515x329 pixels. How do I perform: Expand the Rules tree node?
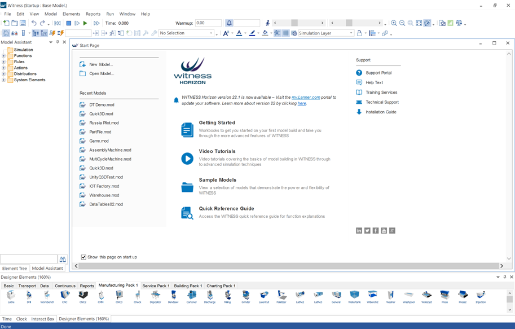click(x=3, y=62)
